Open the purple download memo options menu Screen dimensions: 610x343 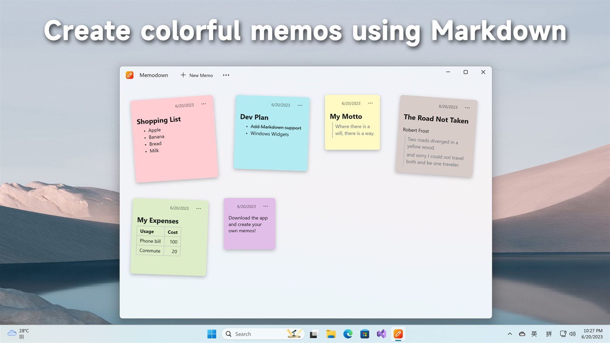266,206
